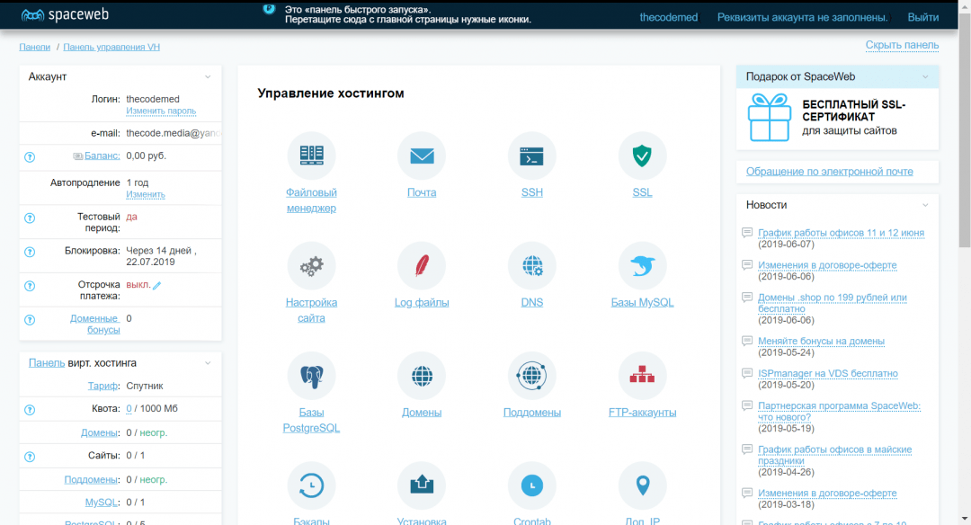The height and width of the screenshot is (525, 971).
Task: Open the SSL shield icon
Action: [x=642, y=156]
